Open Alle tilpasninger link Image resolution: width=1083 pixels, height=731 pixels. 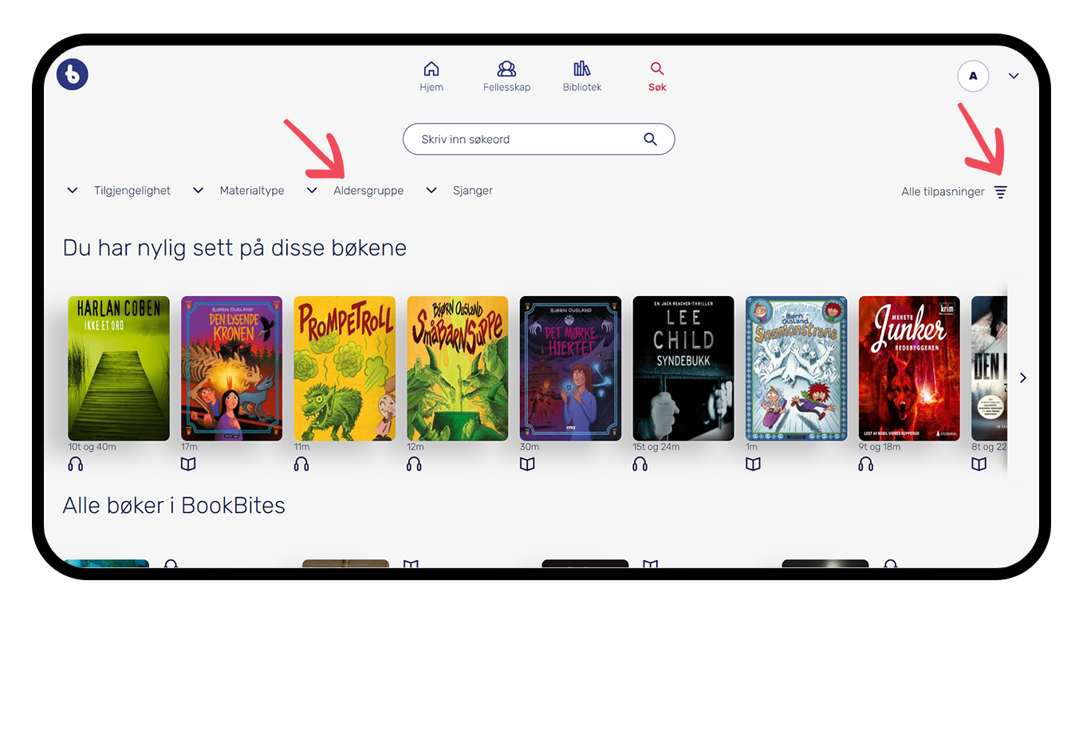click(943, 192)
